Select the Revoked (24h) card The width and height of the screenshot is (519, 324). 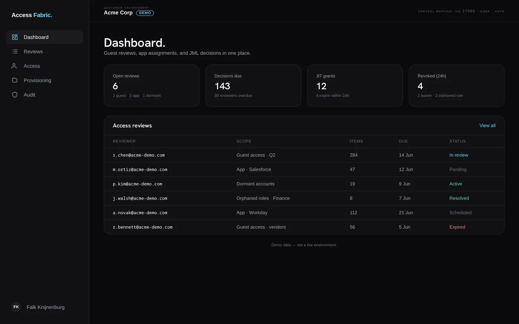[456, 86]
